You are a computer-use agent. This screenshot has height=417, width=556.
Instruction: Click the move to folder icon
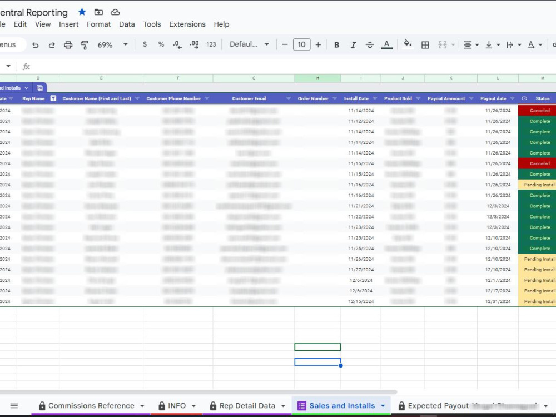pos(98,12)
